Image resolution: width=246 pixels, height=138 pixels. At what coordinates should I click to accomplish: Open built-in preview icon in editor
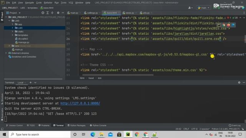click(219, 25)
